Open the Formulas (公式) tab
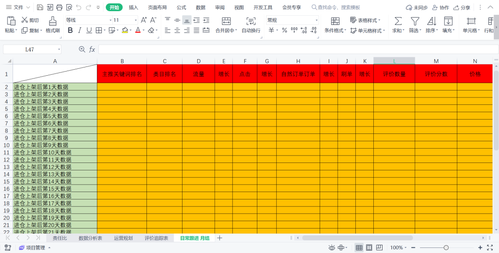 tap(182, 7)
